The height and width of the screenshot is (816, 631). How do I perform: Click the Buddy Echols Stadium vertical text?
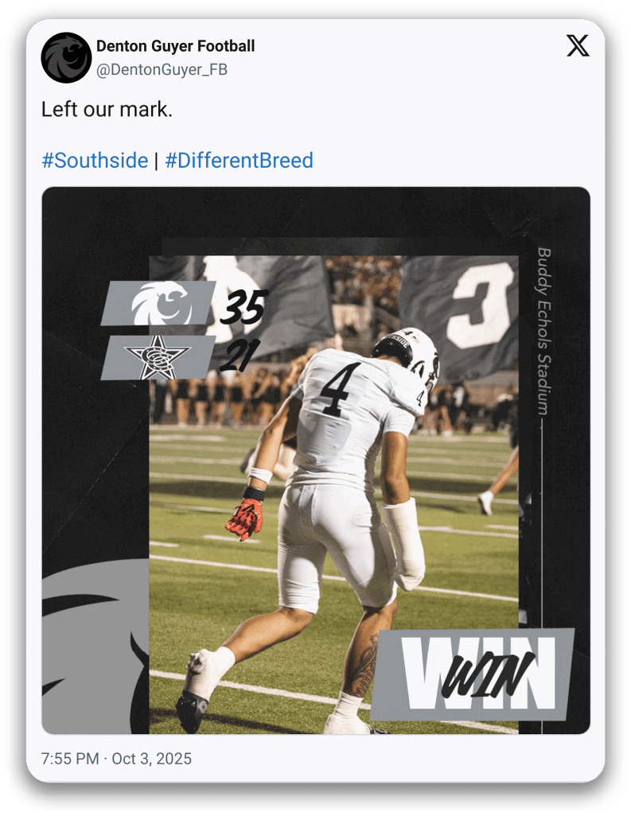point(543,331)
